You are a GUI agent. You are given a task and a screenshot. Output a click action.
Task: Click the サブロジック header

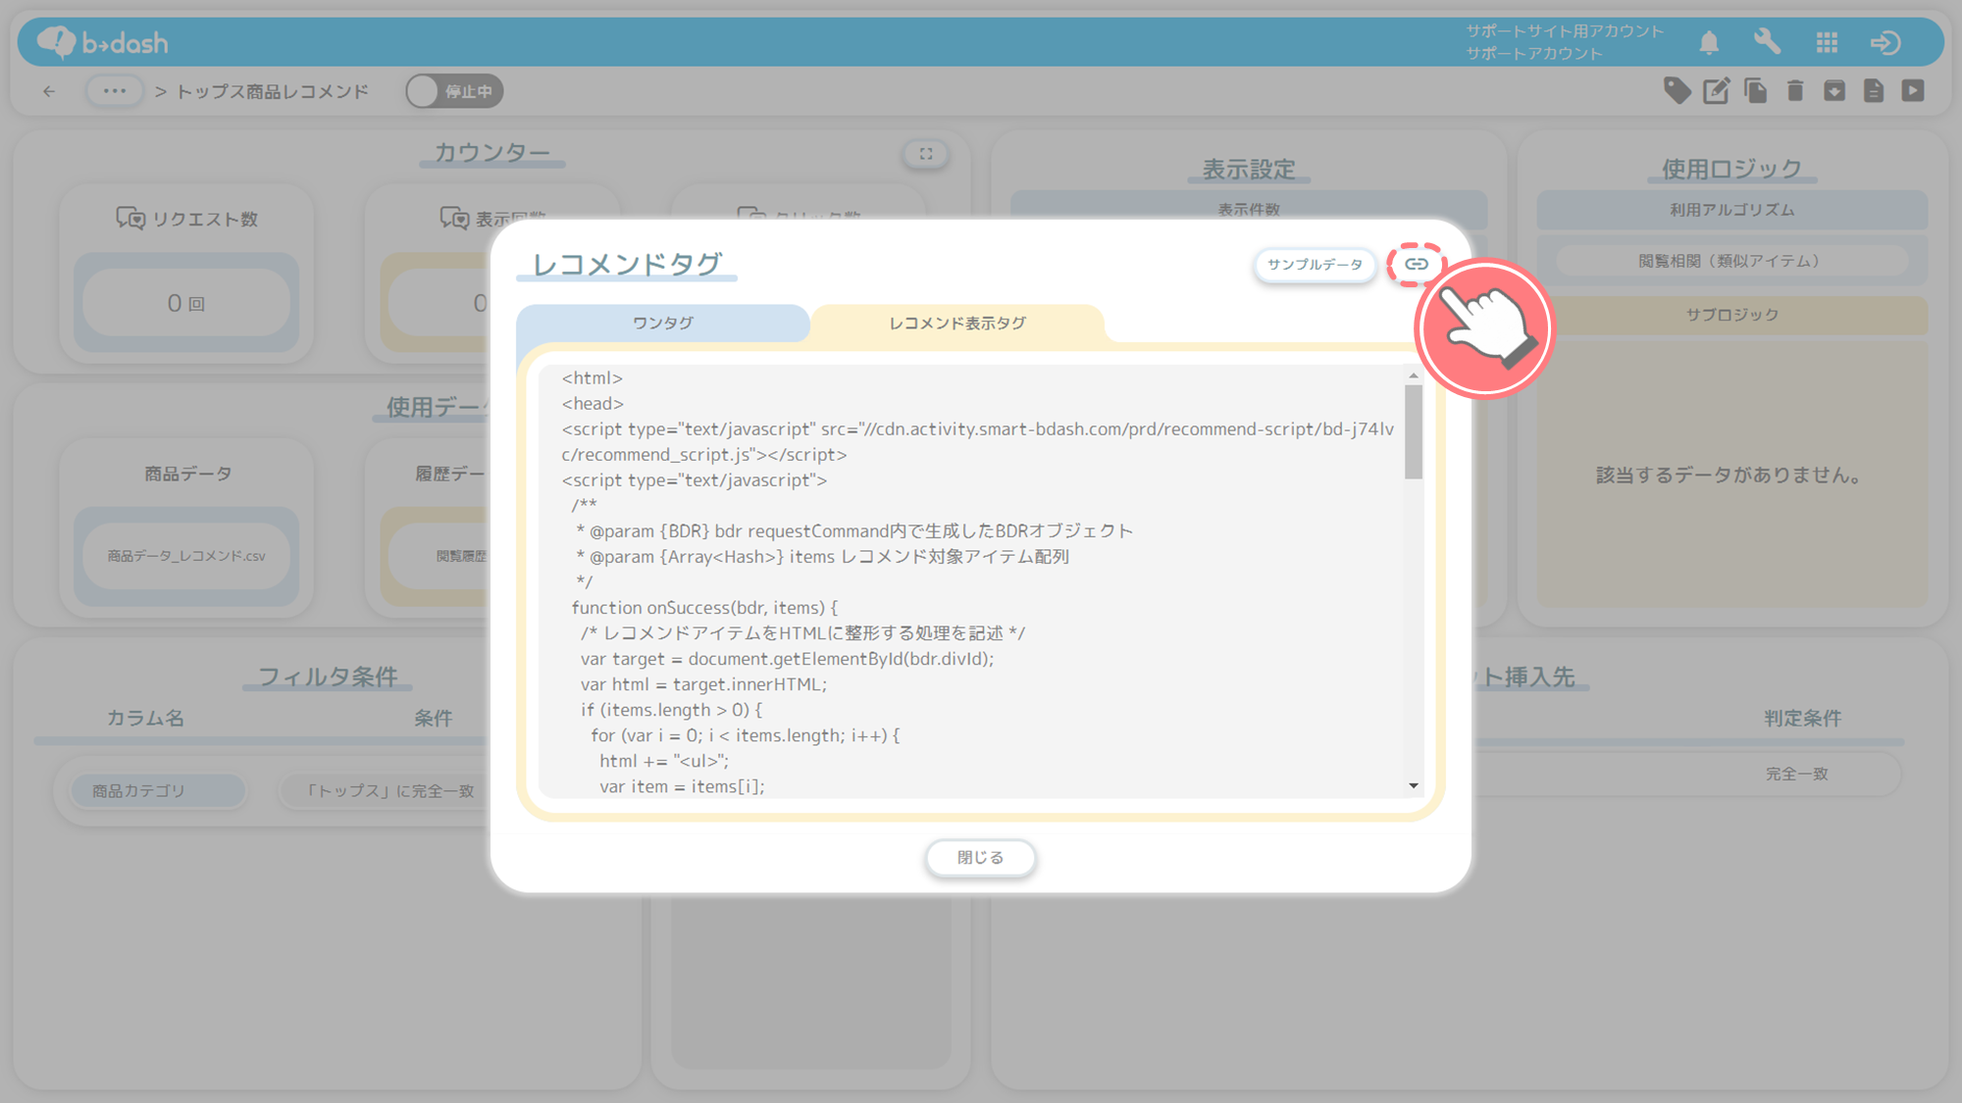(1731, 315)
